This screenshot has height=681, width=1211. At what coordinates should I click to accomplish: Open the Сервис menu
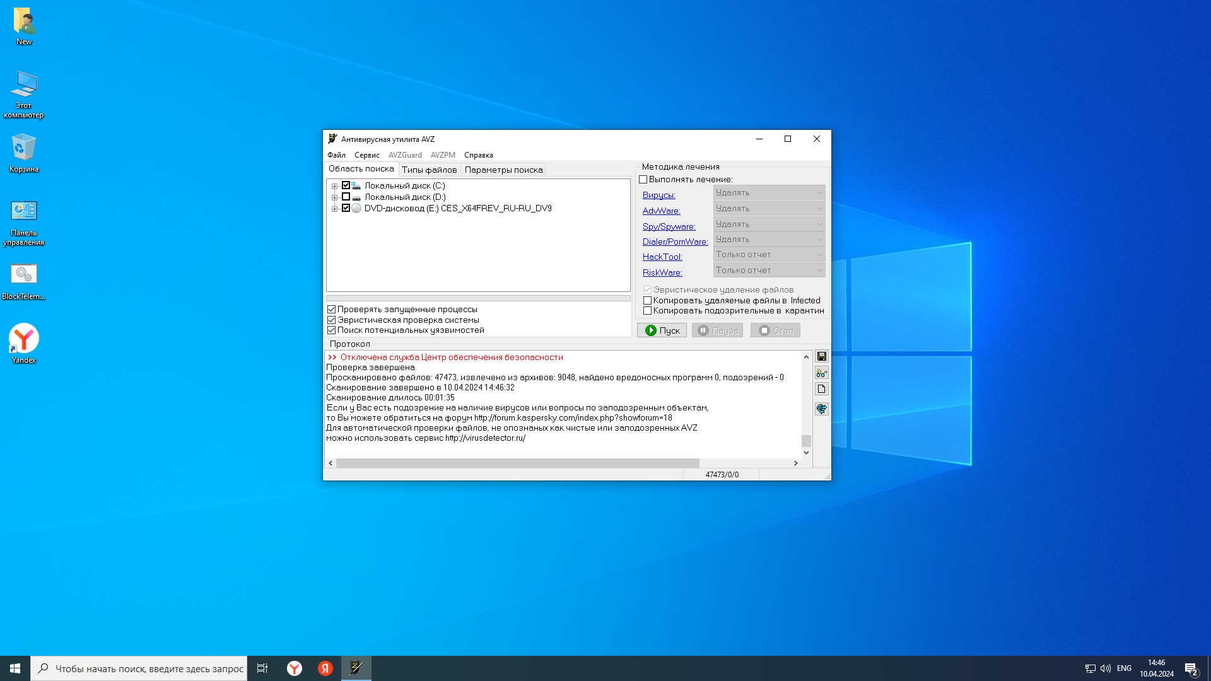coord(366,155)
